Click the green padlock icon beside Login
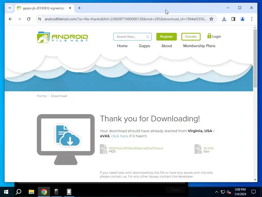 click(209, 36)
